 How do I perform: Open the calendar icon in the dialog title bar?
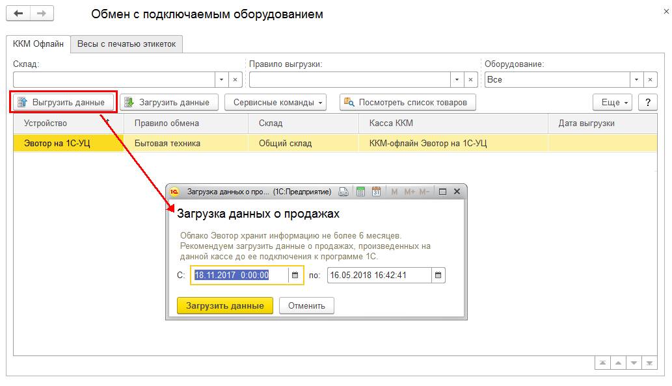[x=376, y=192]
